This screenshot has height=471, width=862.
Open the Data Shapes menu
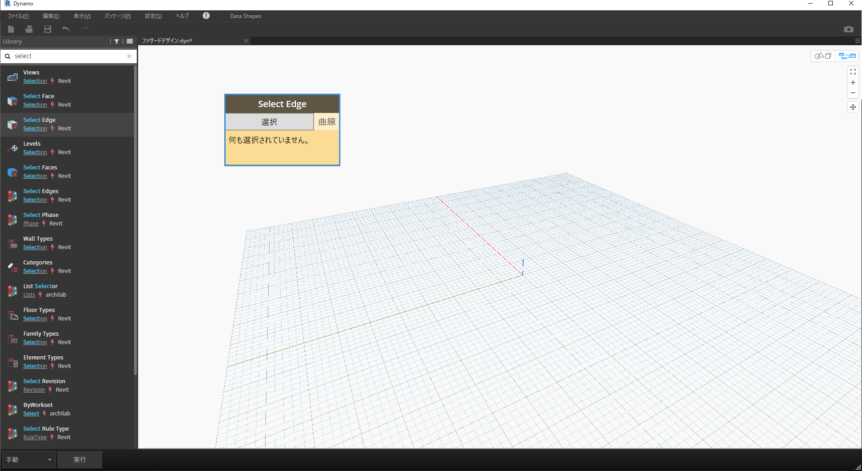(246, 16)
